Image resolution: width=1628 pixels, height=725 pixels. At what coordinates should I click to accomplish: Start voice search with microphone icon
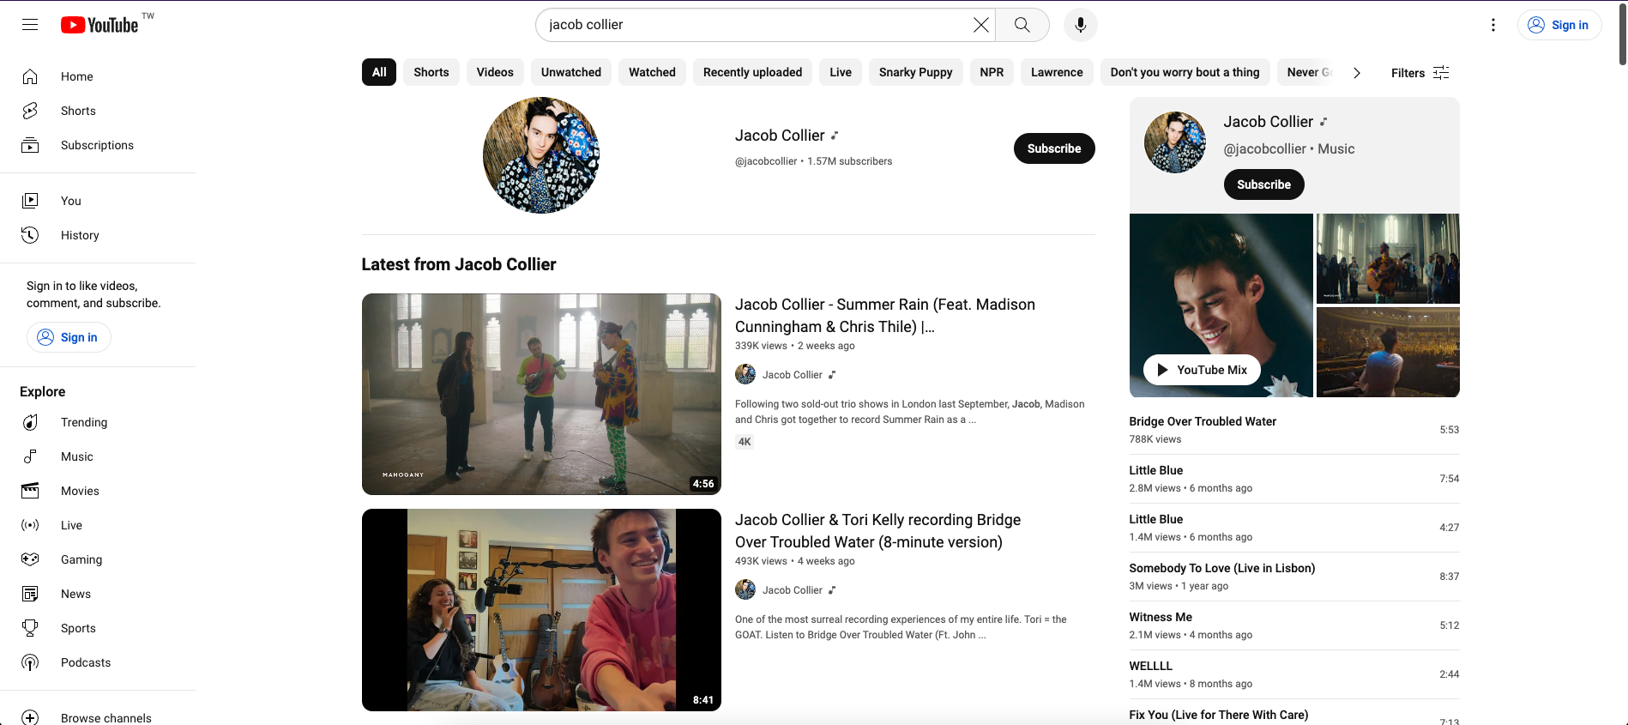[x=1080, y=25]
